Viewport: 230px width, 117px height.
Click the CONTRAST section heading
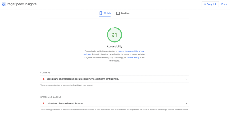coord(46,72)
